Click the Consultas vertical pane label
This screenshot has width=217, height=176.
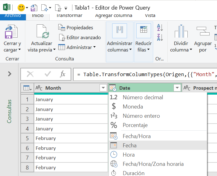tap(9, 111)
